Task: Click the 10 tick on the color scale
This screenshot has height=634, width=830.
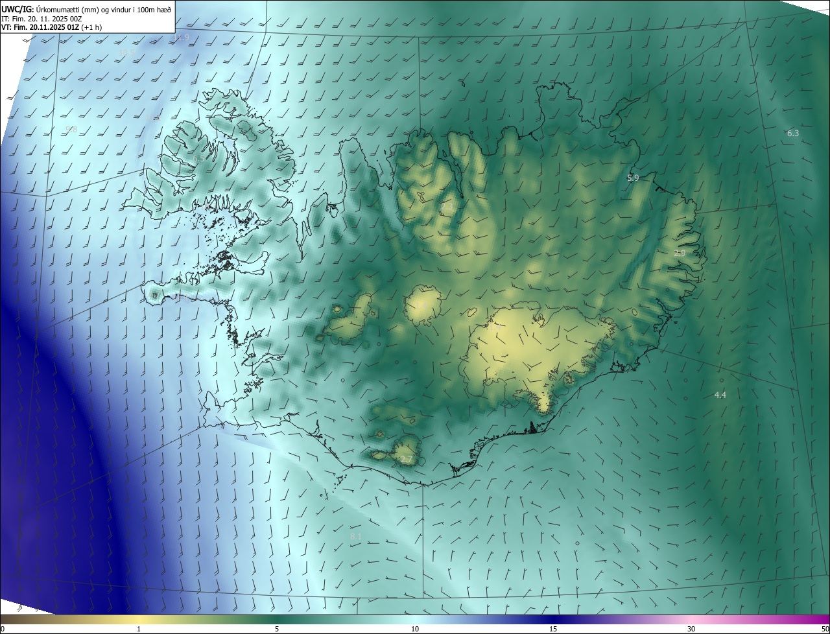Action: 415,629
